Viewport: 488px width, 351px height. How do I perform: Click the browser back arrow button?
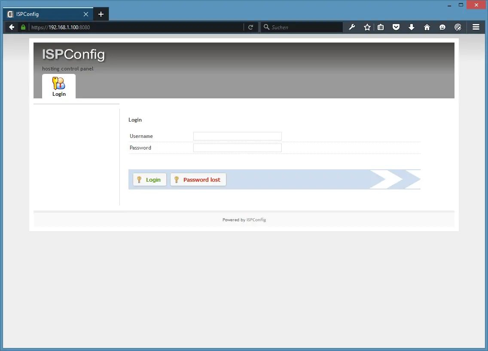click(x=12, y=27)
